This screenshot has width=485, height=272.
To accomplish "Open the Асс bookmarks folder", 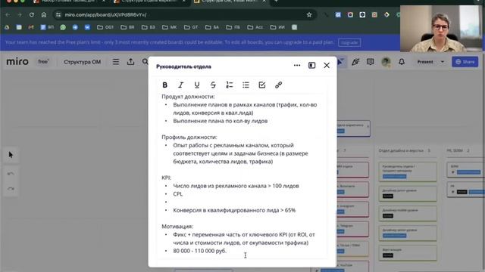I will (x=255, y=27).
